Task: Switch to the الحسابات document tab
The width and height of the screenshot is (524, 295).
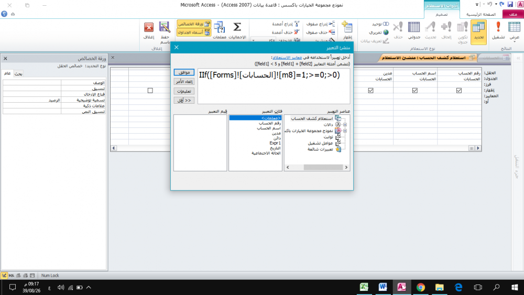Action: click(x=496, y=58)
